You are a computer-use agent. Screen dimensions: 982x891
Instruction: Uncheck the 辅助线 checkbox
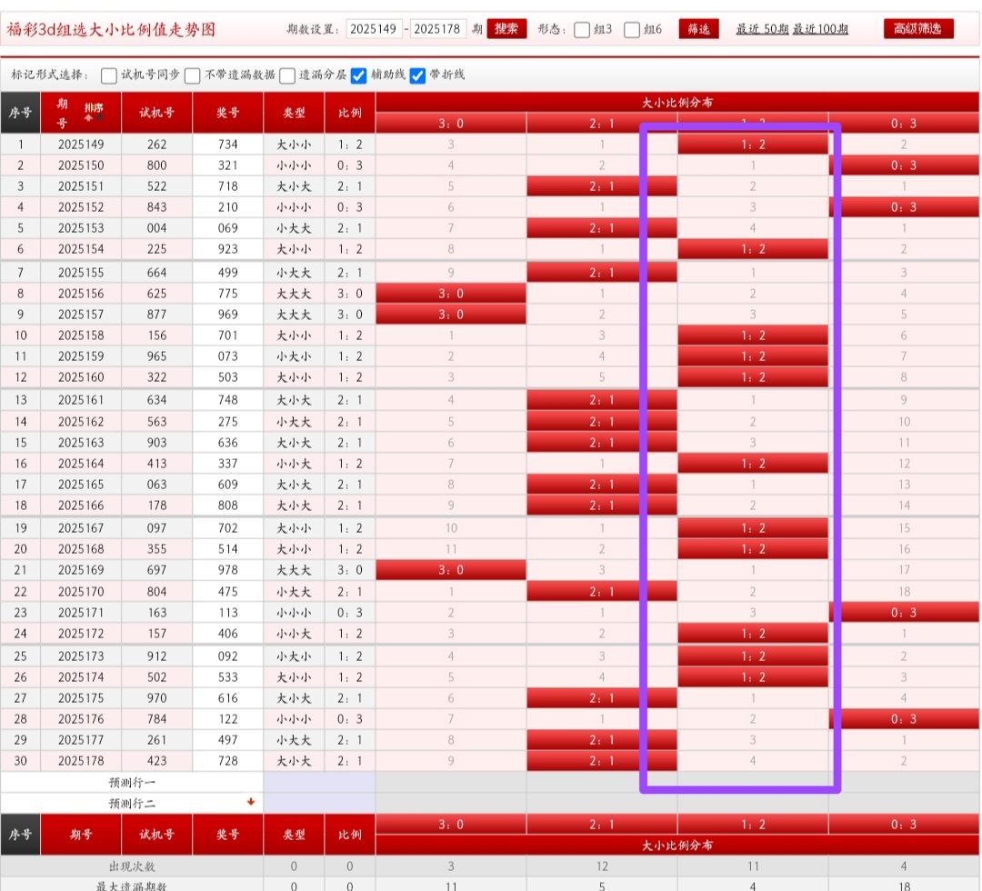359,75
